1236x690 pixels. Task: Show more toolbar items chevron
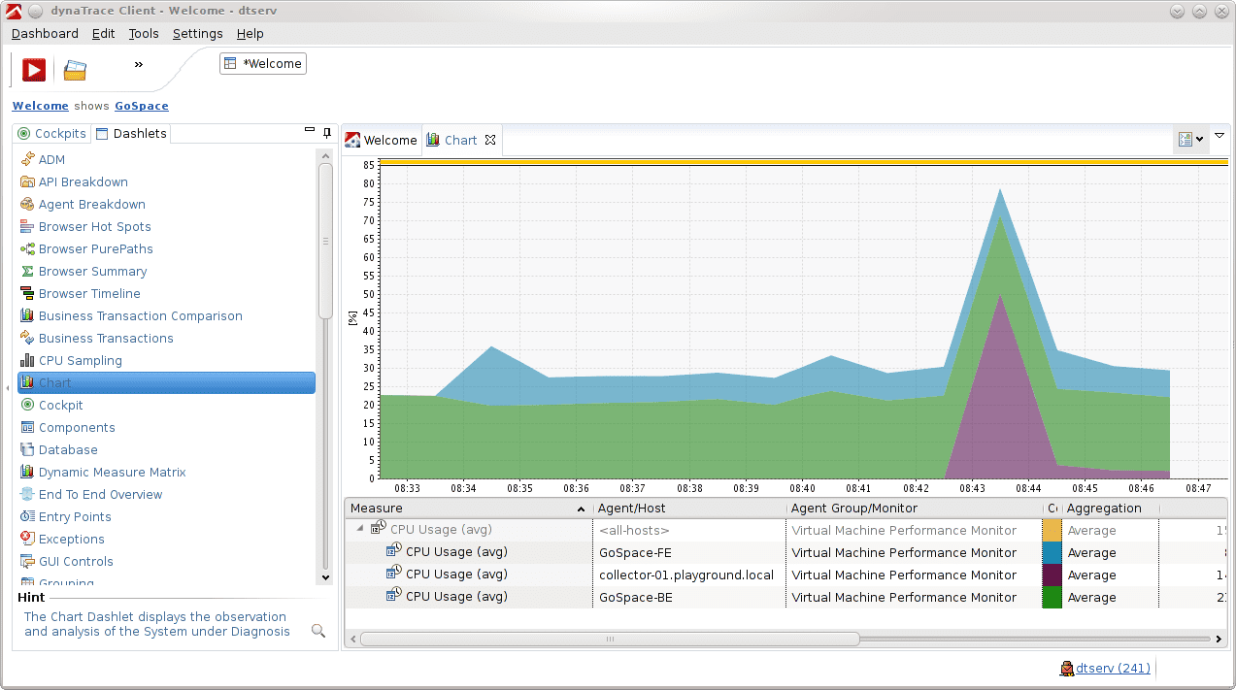tap(139, 64)
